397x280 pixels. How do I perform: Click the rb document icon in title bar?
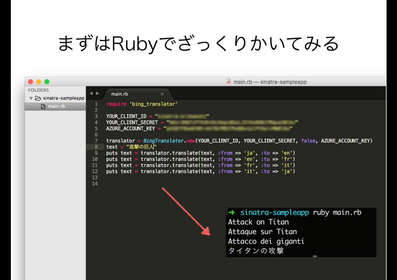coord(228,82)
